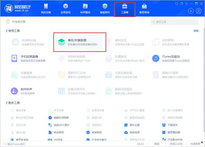Go to 铃声壁纸 tab

tap(85, 9)
